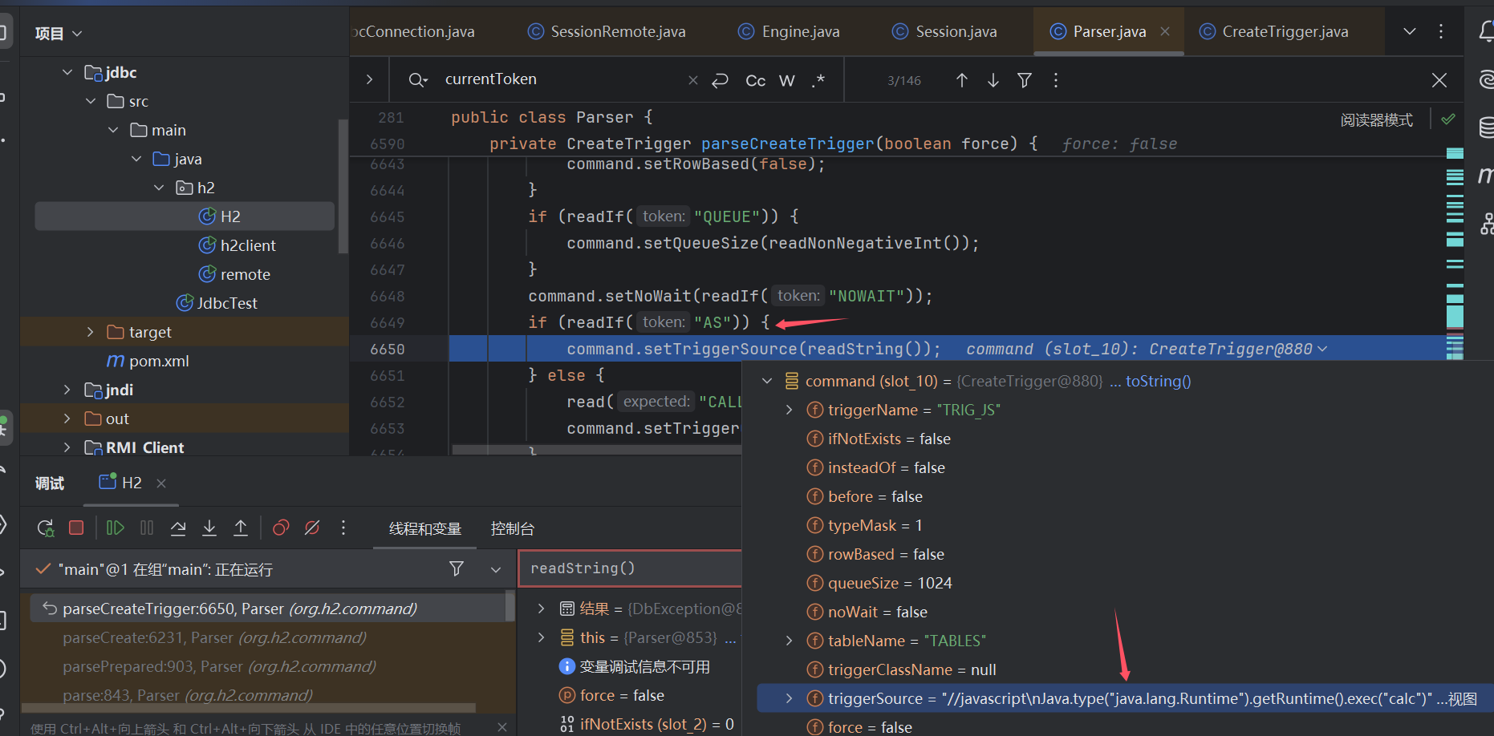Expand the triggerName field
Image resolution: width=1494 pixels, height=736 pixels.
click(x=789, y=410)
